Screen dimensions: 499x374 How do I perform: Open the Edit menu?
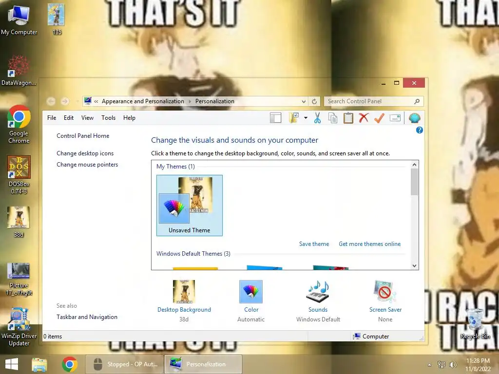(x=68, y=118)
